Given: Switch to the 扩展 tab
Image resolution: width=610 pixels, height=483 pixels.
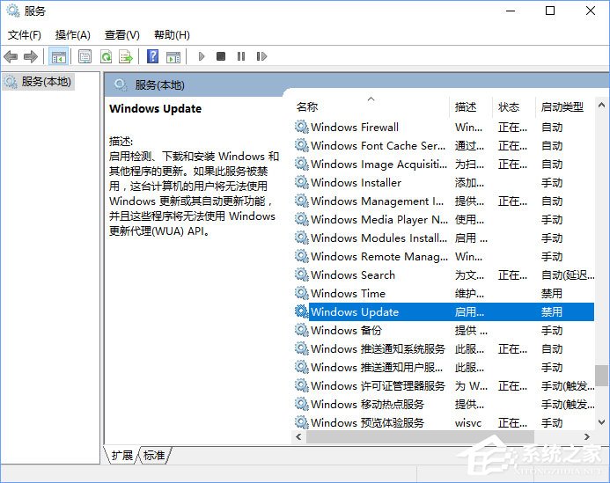Looking at the screenshot, I should 121,455.
